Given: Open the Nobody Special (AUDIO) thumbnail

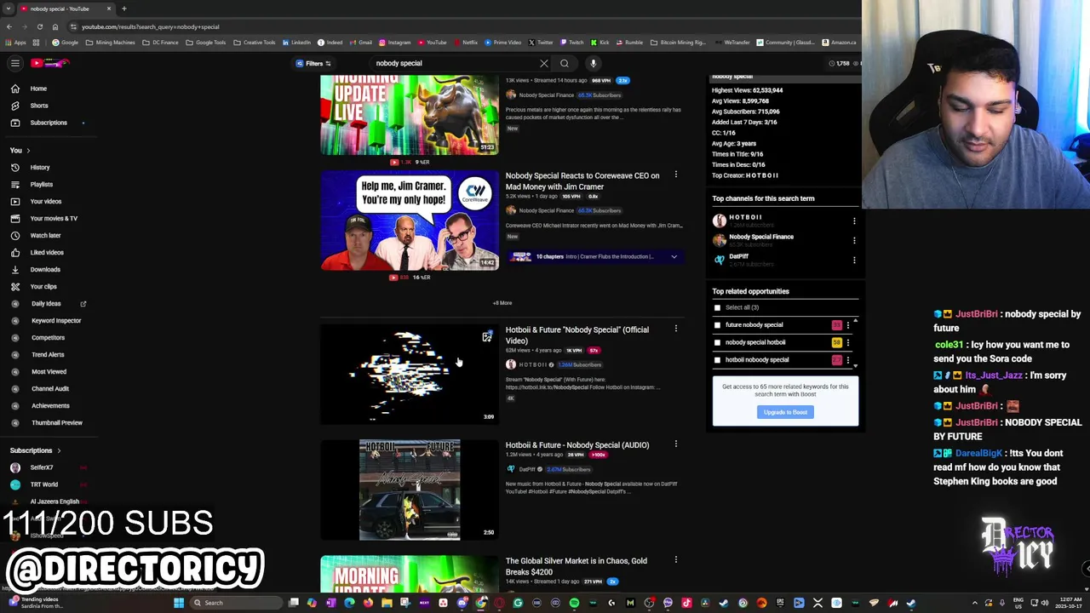Looking at the screenshot, I should [410, 490].
